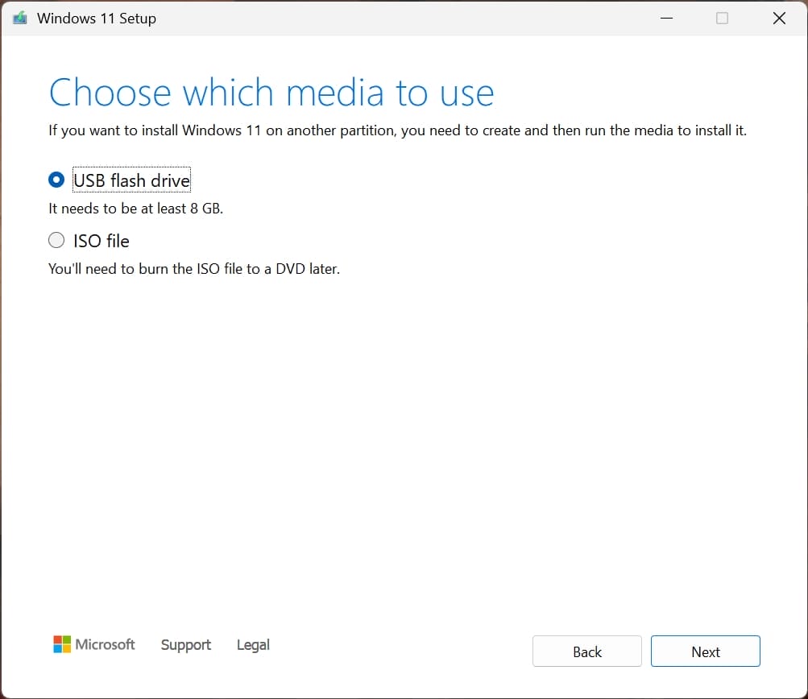Screen dimensions: 808x699
Task: Open the Legal link
Action: point(252,644)
